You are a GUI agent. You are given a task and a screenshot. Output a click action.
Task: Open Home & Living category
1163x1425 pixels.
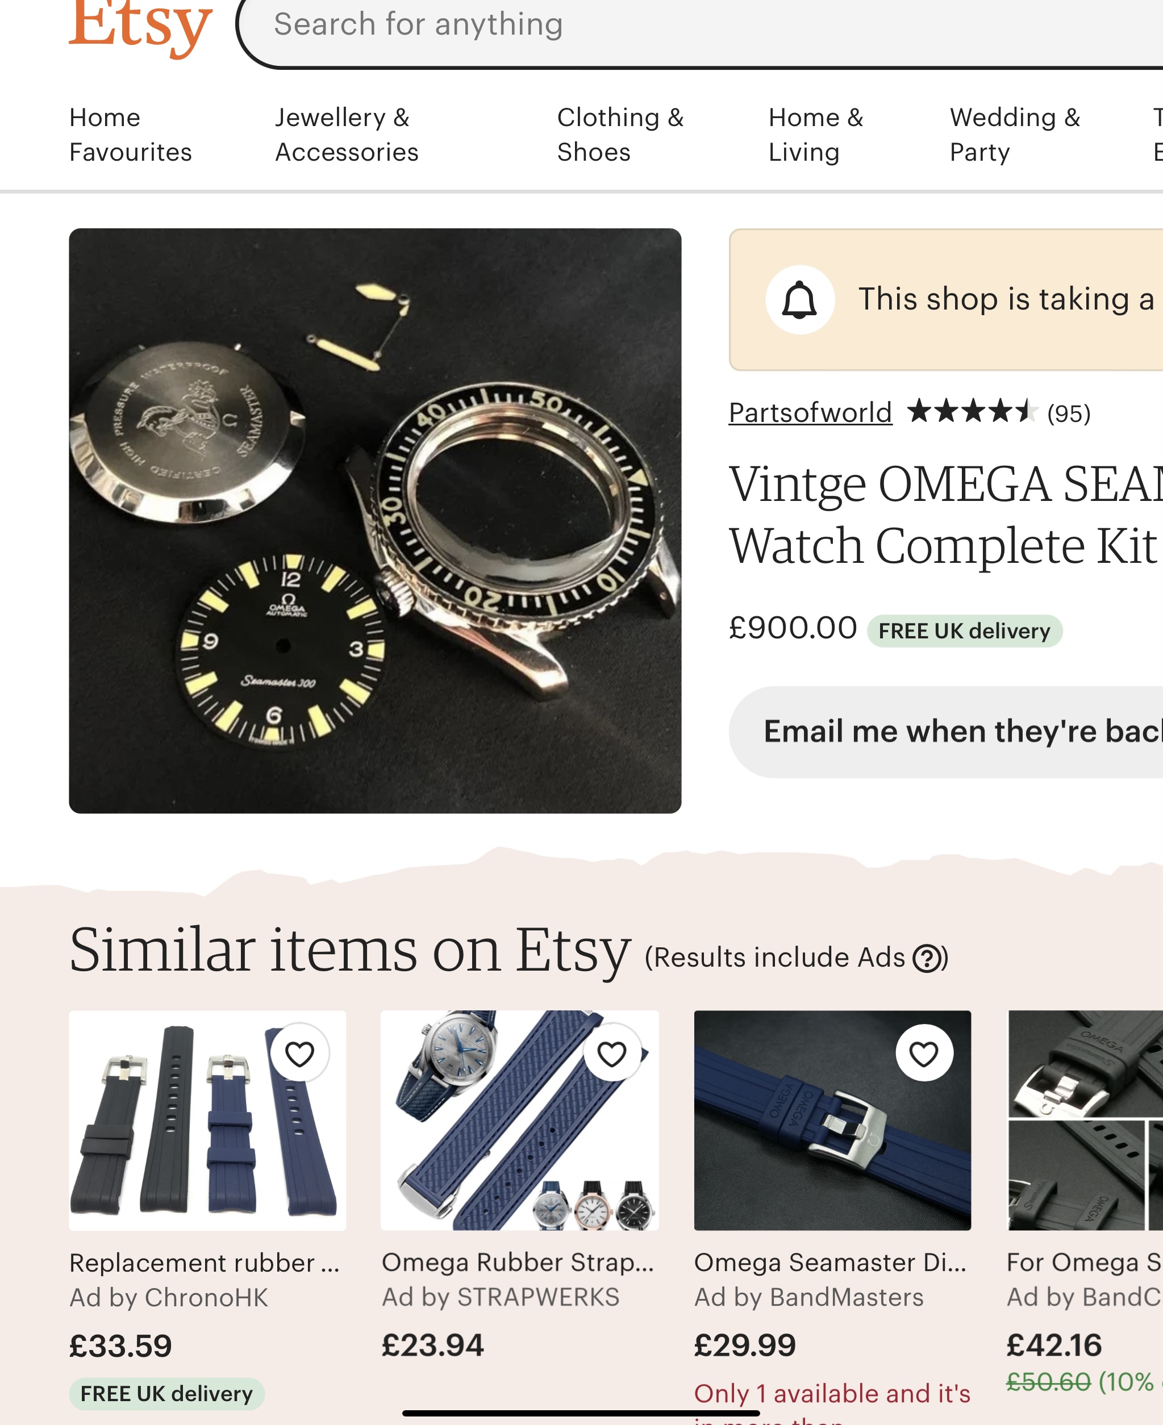tap(815, 135)
